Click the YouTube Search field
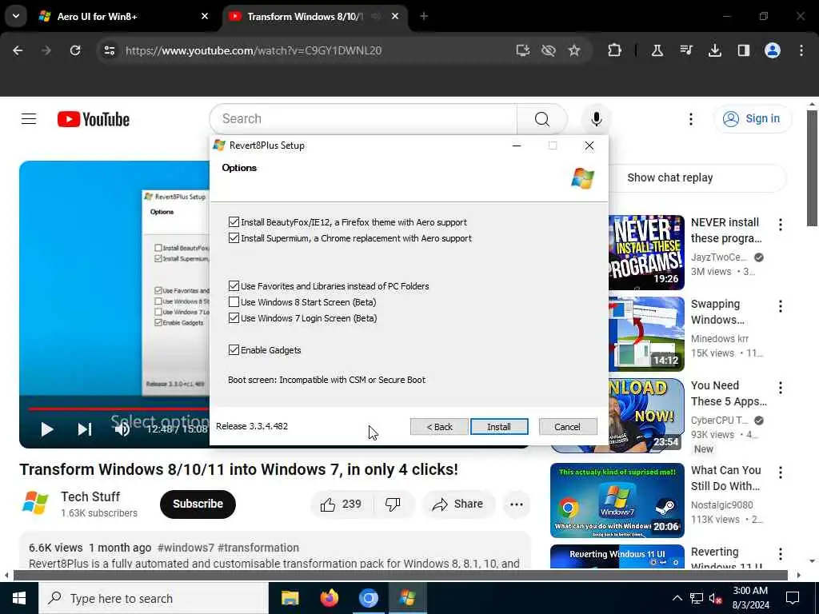Screen dimensions: 819x614 point(363,119)
